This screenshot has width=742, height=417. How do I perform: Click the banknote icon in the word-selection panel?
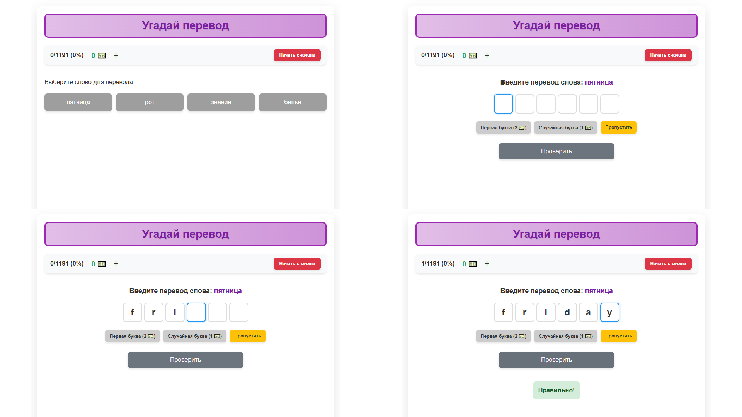tap(101, 56)
